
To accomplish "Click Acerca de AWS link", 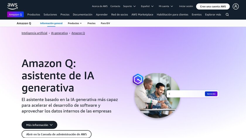I will click(100, 6).
